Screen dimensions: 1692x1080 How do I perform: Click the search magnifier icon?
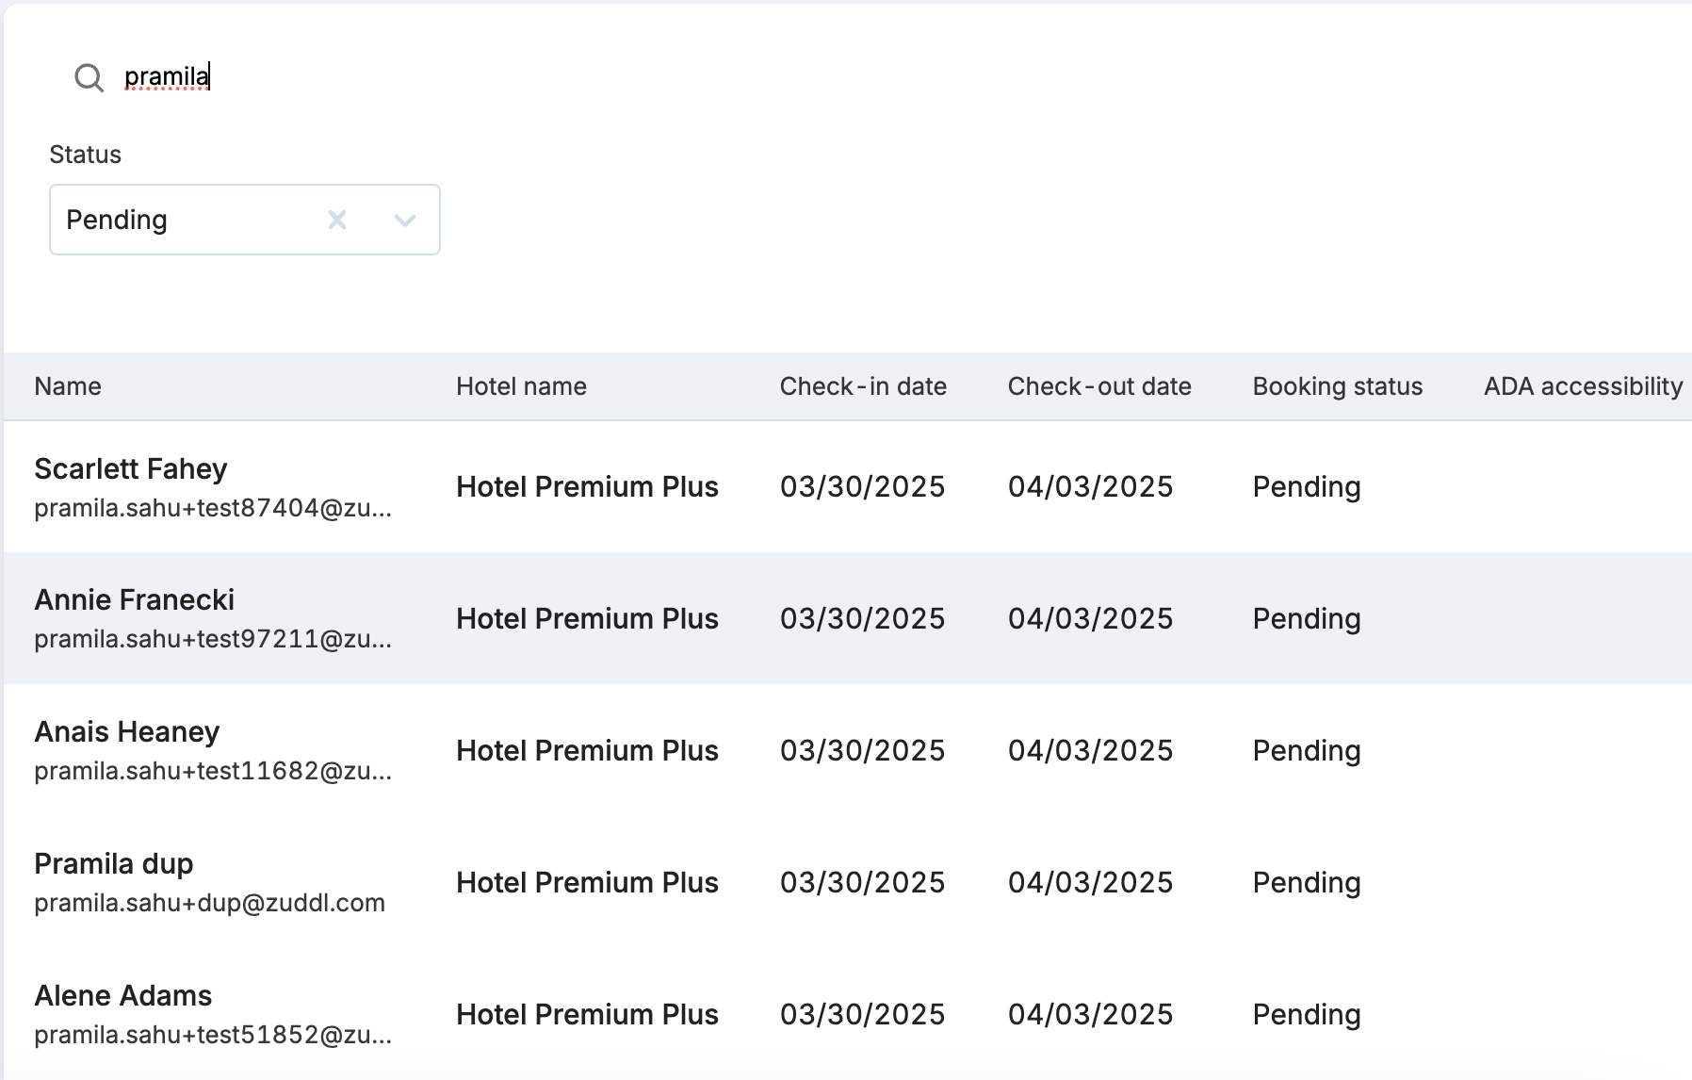(x=89, y=77)
